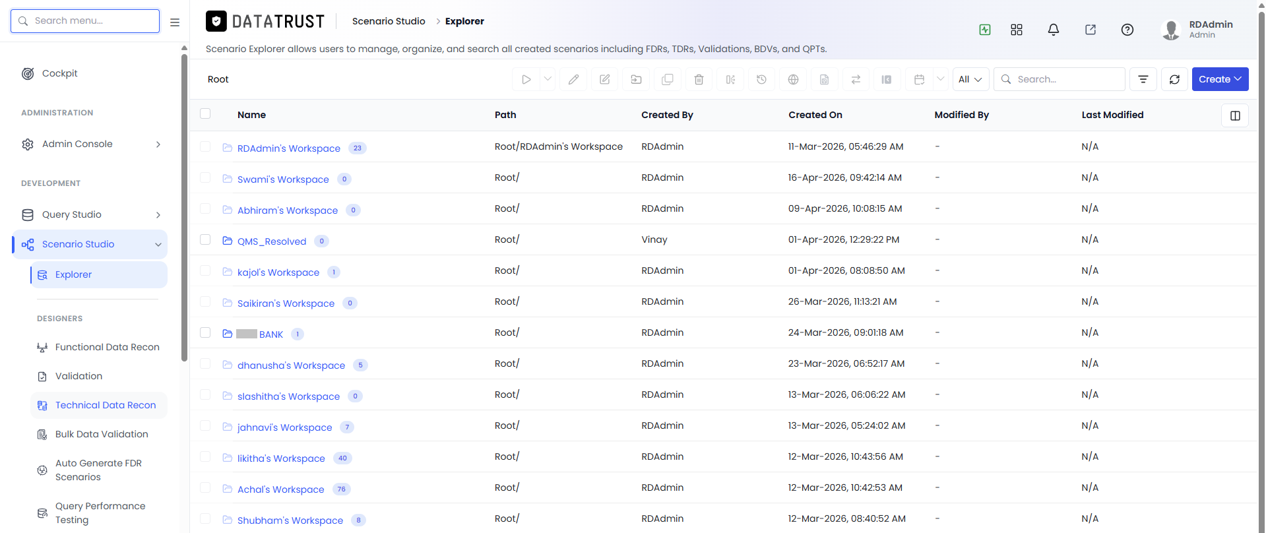
Task: Check the QMS_Resolved row checkbox
Action: point(205,239)
